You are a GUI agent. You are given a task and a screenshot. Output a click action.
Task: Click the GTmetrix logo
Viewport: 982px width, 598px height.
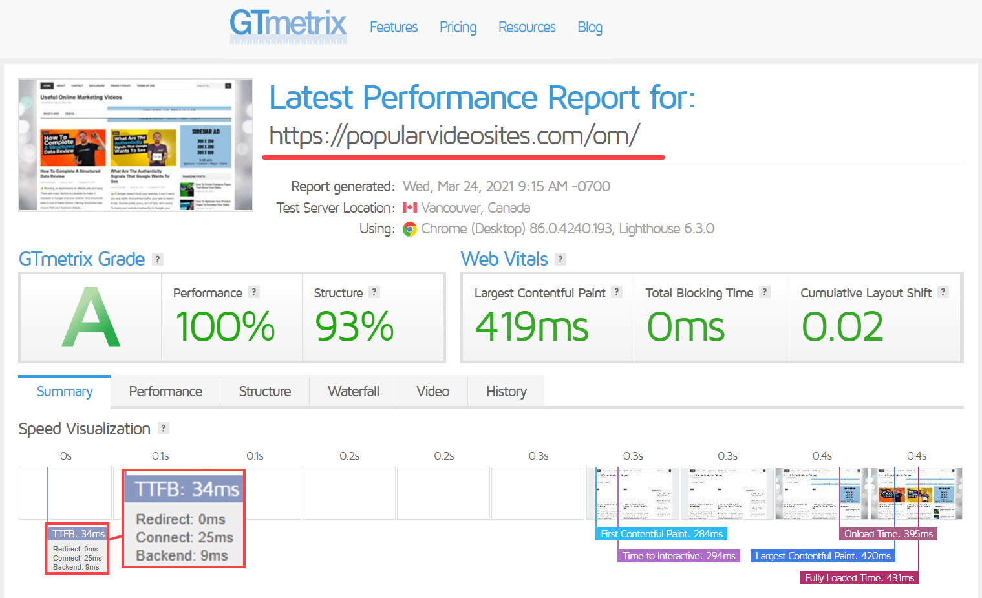(x=288, y=27)
